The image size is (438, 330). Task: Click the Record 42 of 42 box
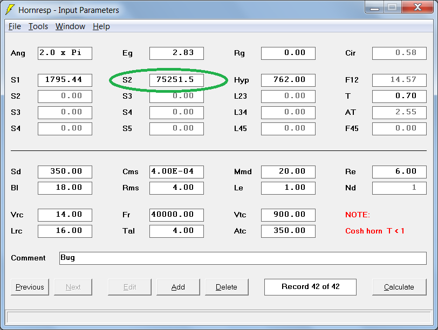310,287
